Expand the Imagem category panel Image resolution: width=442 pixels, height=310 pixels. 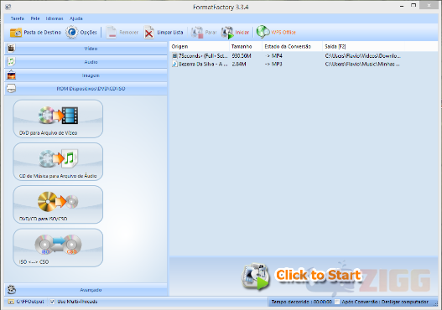coord(86,75)
